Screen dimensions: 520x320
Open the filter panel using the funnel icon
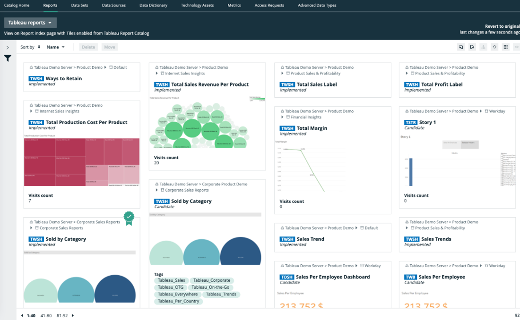point(8,58)
